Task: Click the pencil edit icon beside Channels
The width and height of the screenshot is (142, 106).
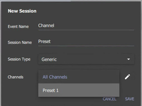Action: click(127, 77)
